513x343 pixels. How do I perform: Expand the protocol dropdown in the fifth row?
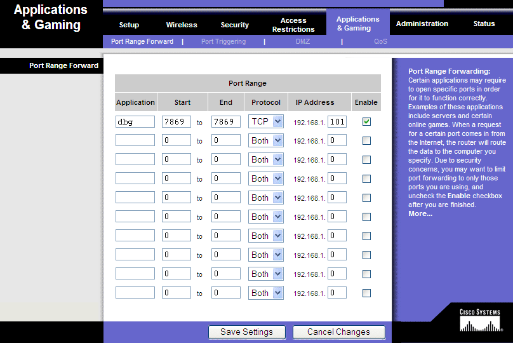(x=265, y=198)
